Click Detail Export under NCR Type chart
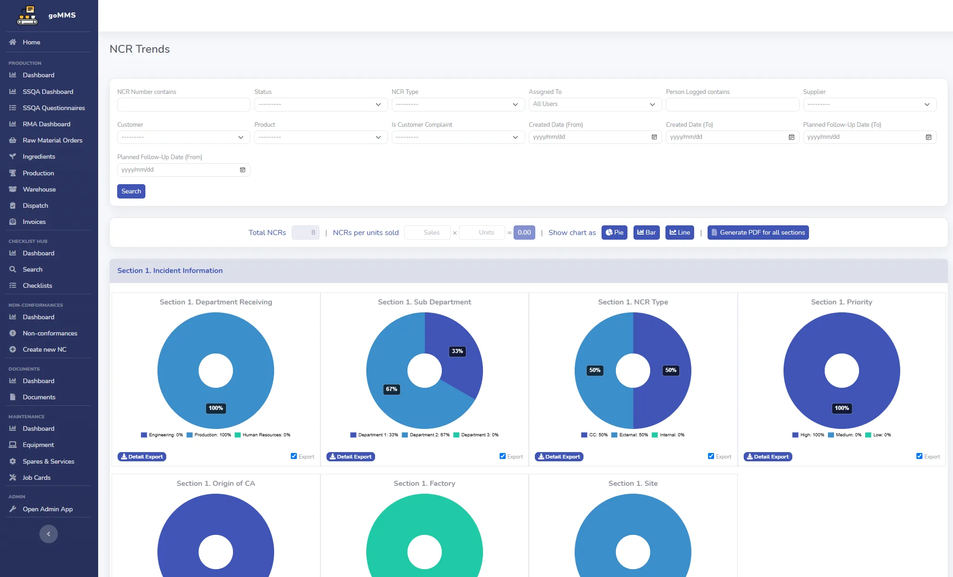953x577 pixels. (559, 457)
